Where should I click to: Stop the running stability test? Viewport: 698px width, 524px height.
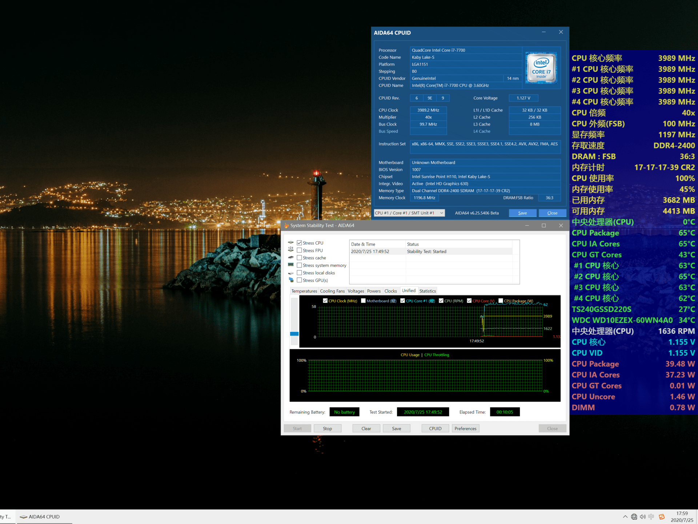point(328,428)
